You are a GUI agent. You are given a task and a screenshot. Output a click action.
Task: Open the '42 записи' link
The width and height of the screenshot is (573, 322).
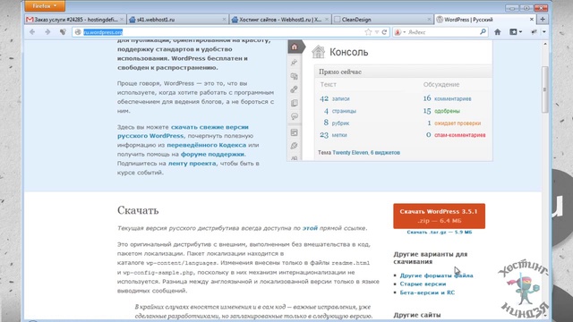334,98
